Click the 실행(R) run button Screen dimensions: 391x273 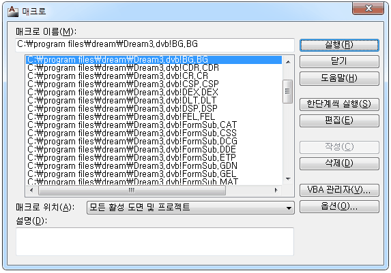pos(339,45)
